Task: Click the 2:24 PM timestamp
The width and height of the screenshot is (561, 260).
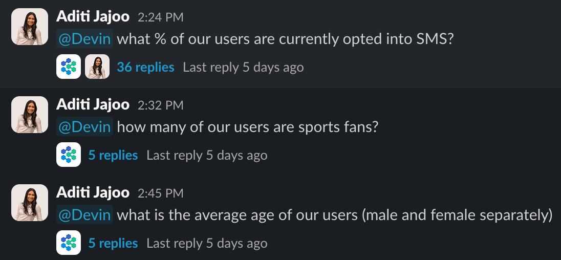Action: [x=161, y=17]
